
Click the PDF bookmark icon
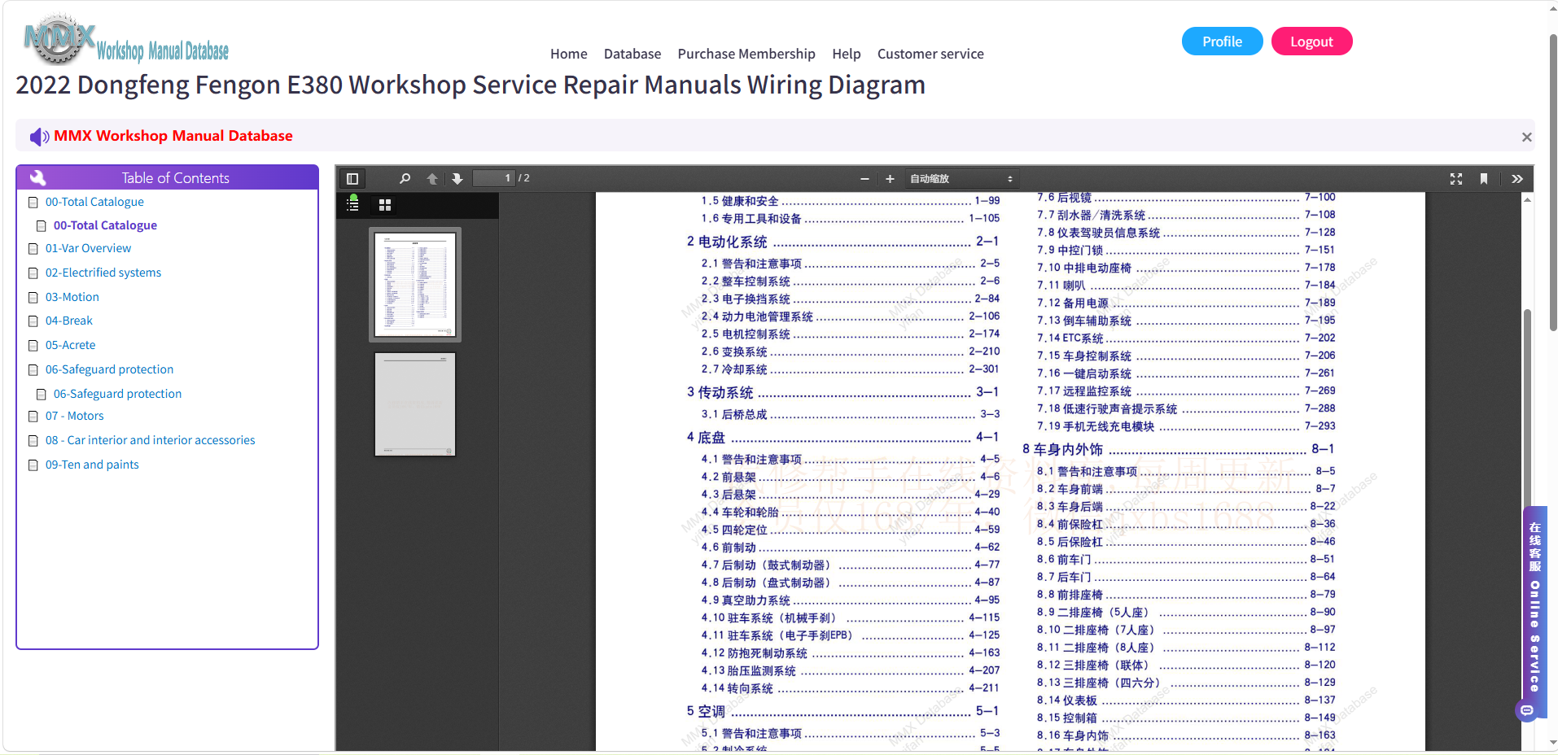pyautogui.click(x=1484, y=178)
